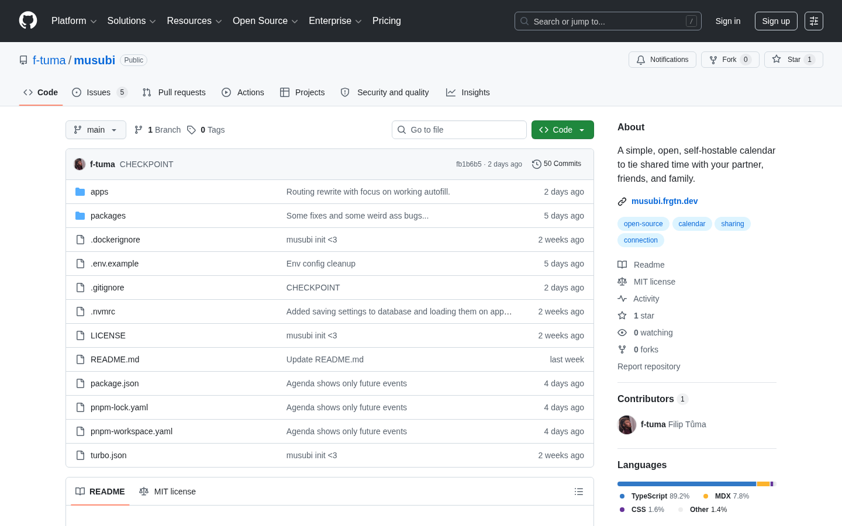The image size is (842, 526).
Task: Open the Pricing link
Action: pyautogui.click(x=387, y=21)
